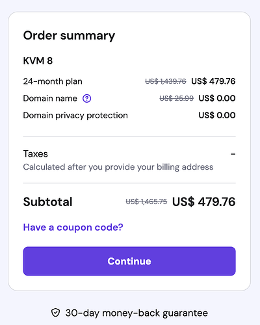
Task: Click the struck-through US$ 1,465.75 subtotal
Action: click(146, 201)
